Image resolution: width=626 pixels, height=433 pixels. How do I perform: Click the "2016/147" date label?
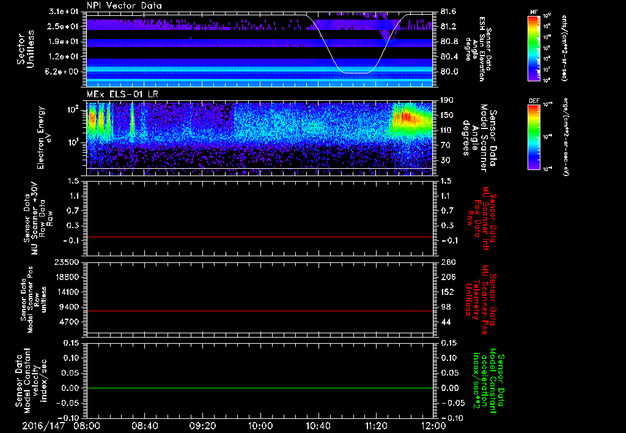point(43,426)
